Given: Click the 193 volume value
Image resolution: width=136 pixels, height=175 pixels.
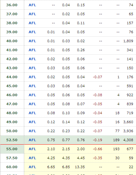Looking at the screenshot, I should coord(116,149).
